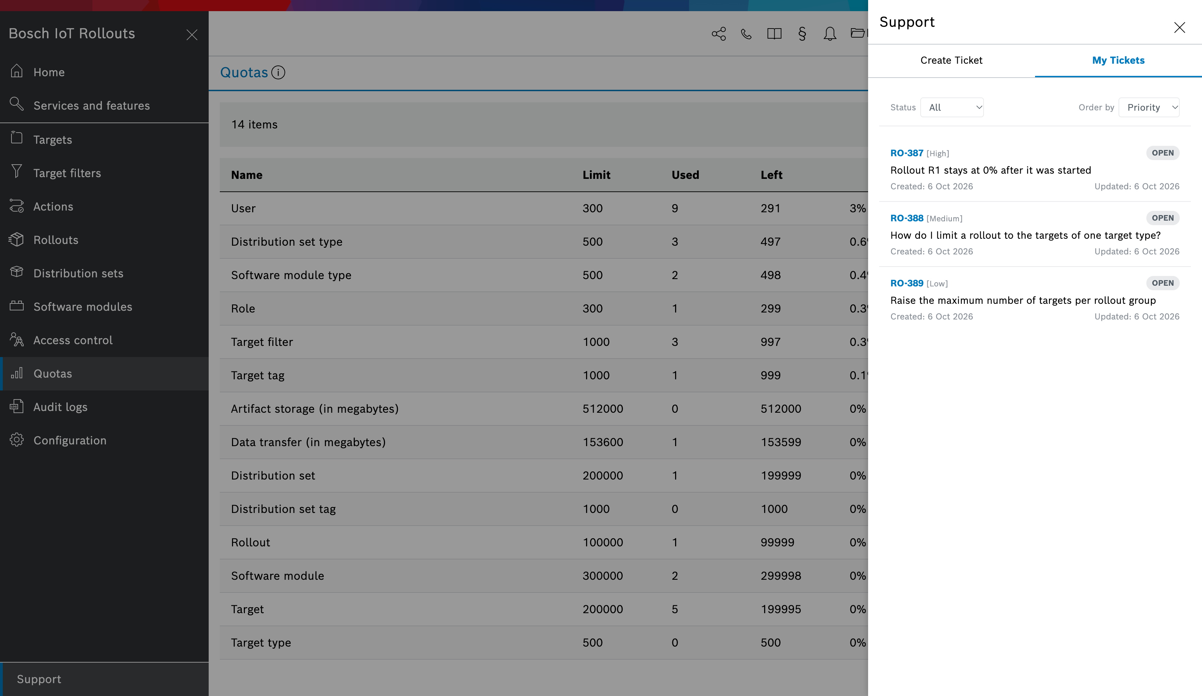Open Services and features menu entry
The width and height of the screenshot is (1202, 696).
(104, 105)
